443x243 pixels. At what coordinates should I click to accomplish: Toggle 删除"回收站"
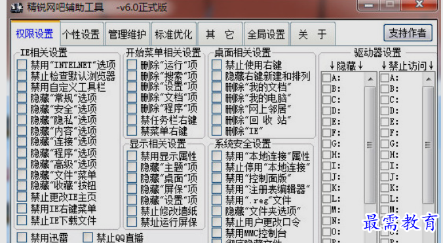point(217,120)
